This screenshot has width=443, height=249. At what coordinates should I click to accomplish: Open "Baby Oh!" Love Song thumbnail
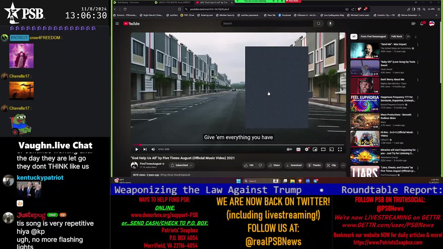click(365, 68)
